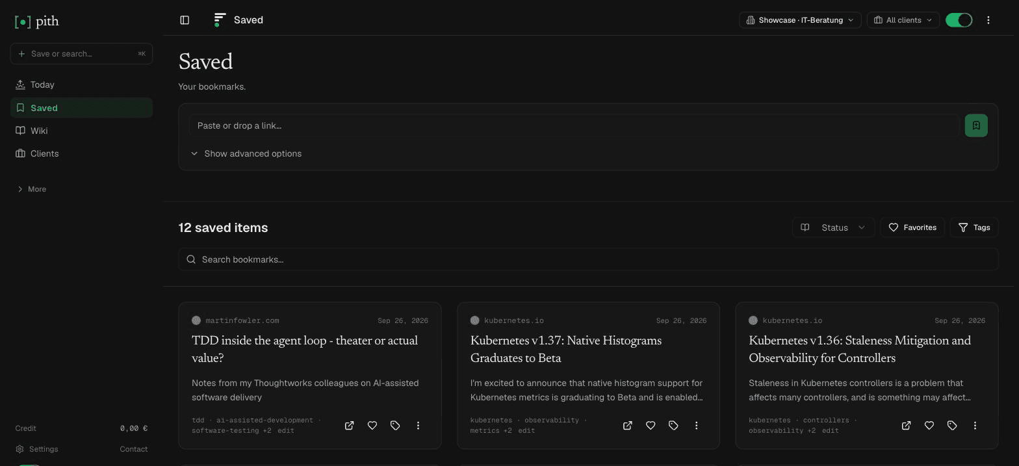The height and width of the screenshot is (466, 1019).
Task: Open more options for Kubernetes v1.37 card
Action: [x=697, y=426]
